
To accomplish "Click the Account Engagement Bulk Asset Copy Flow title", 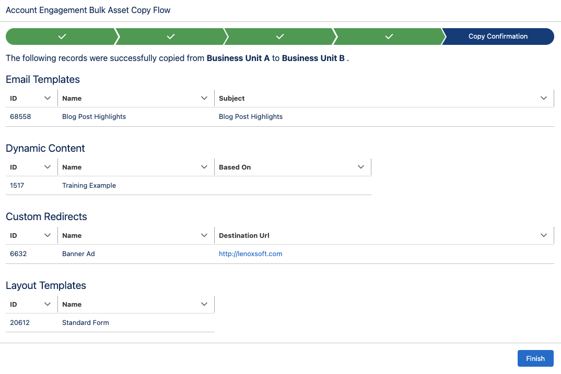I will coord(88,10).
